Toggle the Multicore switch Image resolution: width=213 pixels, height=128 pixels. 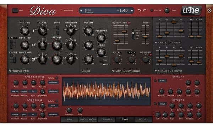pyautogui.click(x=152, y=10)
